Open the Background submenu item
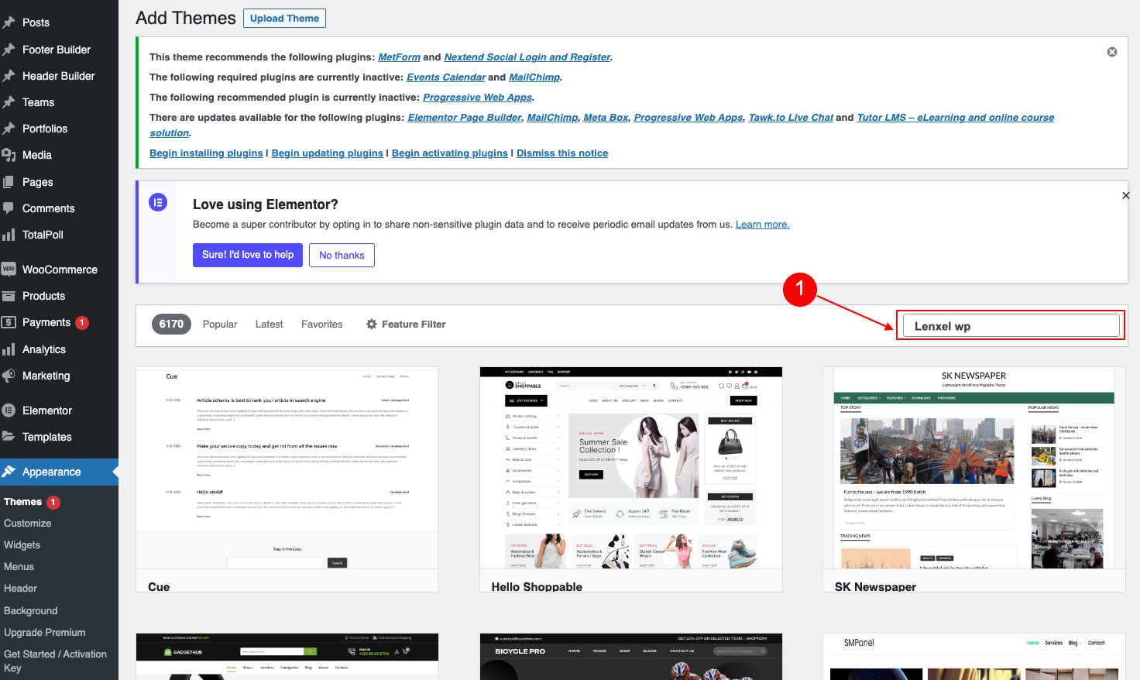The image size is (1140, 680). pyautogui.click(x=31, y=611)
